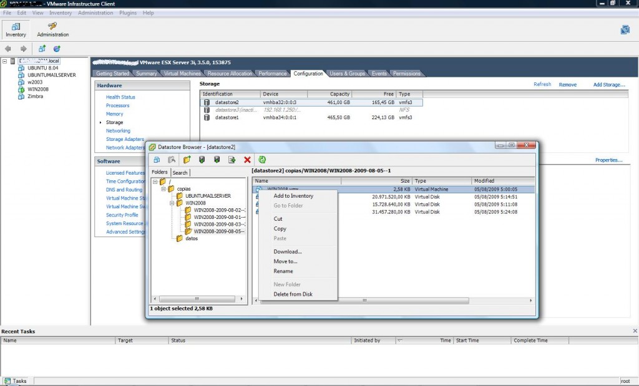Click the console icon at top right
Image resolution: width=639 pixels, height=386 pixels.
pos(625,30)
